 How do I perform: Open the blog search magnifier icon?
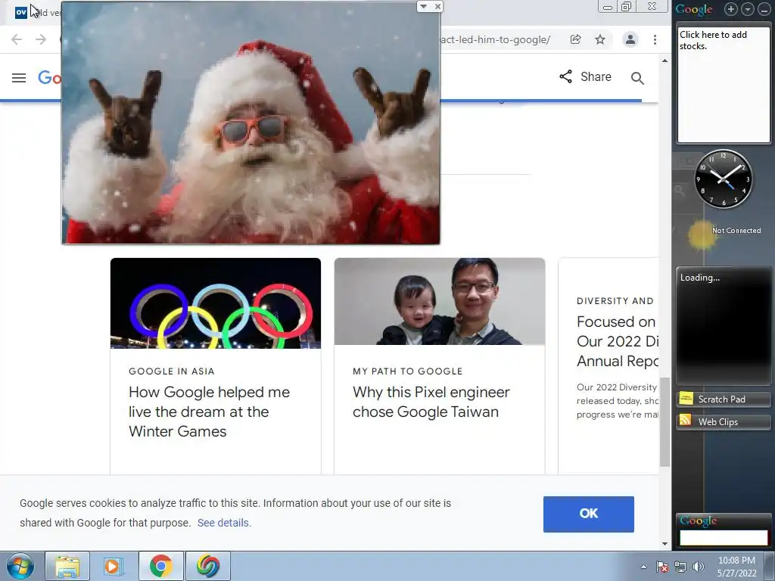click(x=637, y=78)
